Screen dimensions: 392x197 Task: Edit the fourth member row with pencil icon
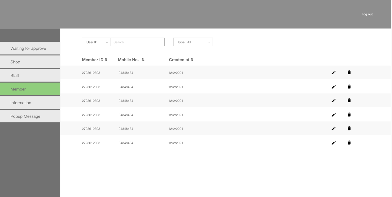pos(334,115)
